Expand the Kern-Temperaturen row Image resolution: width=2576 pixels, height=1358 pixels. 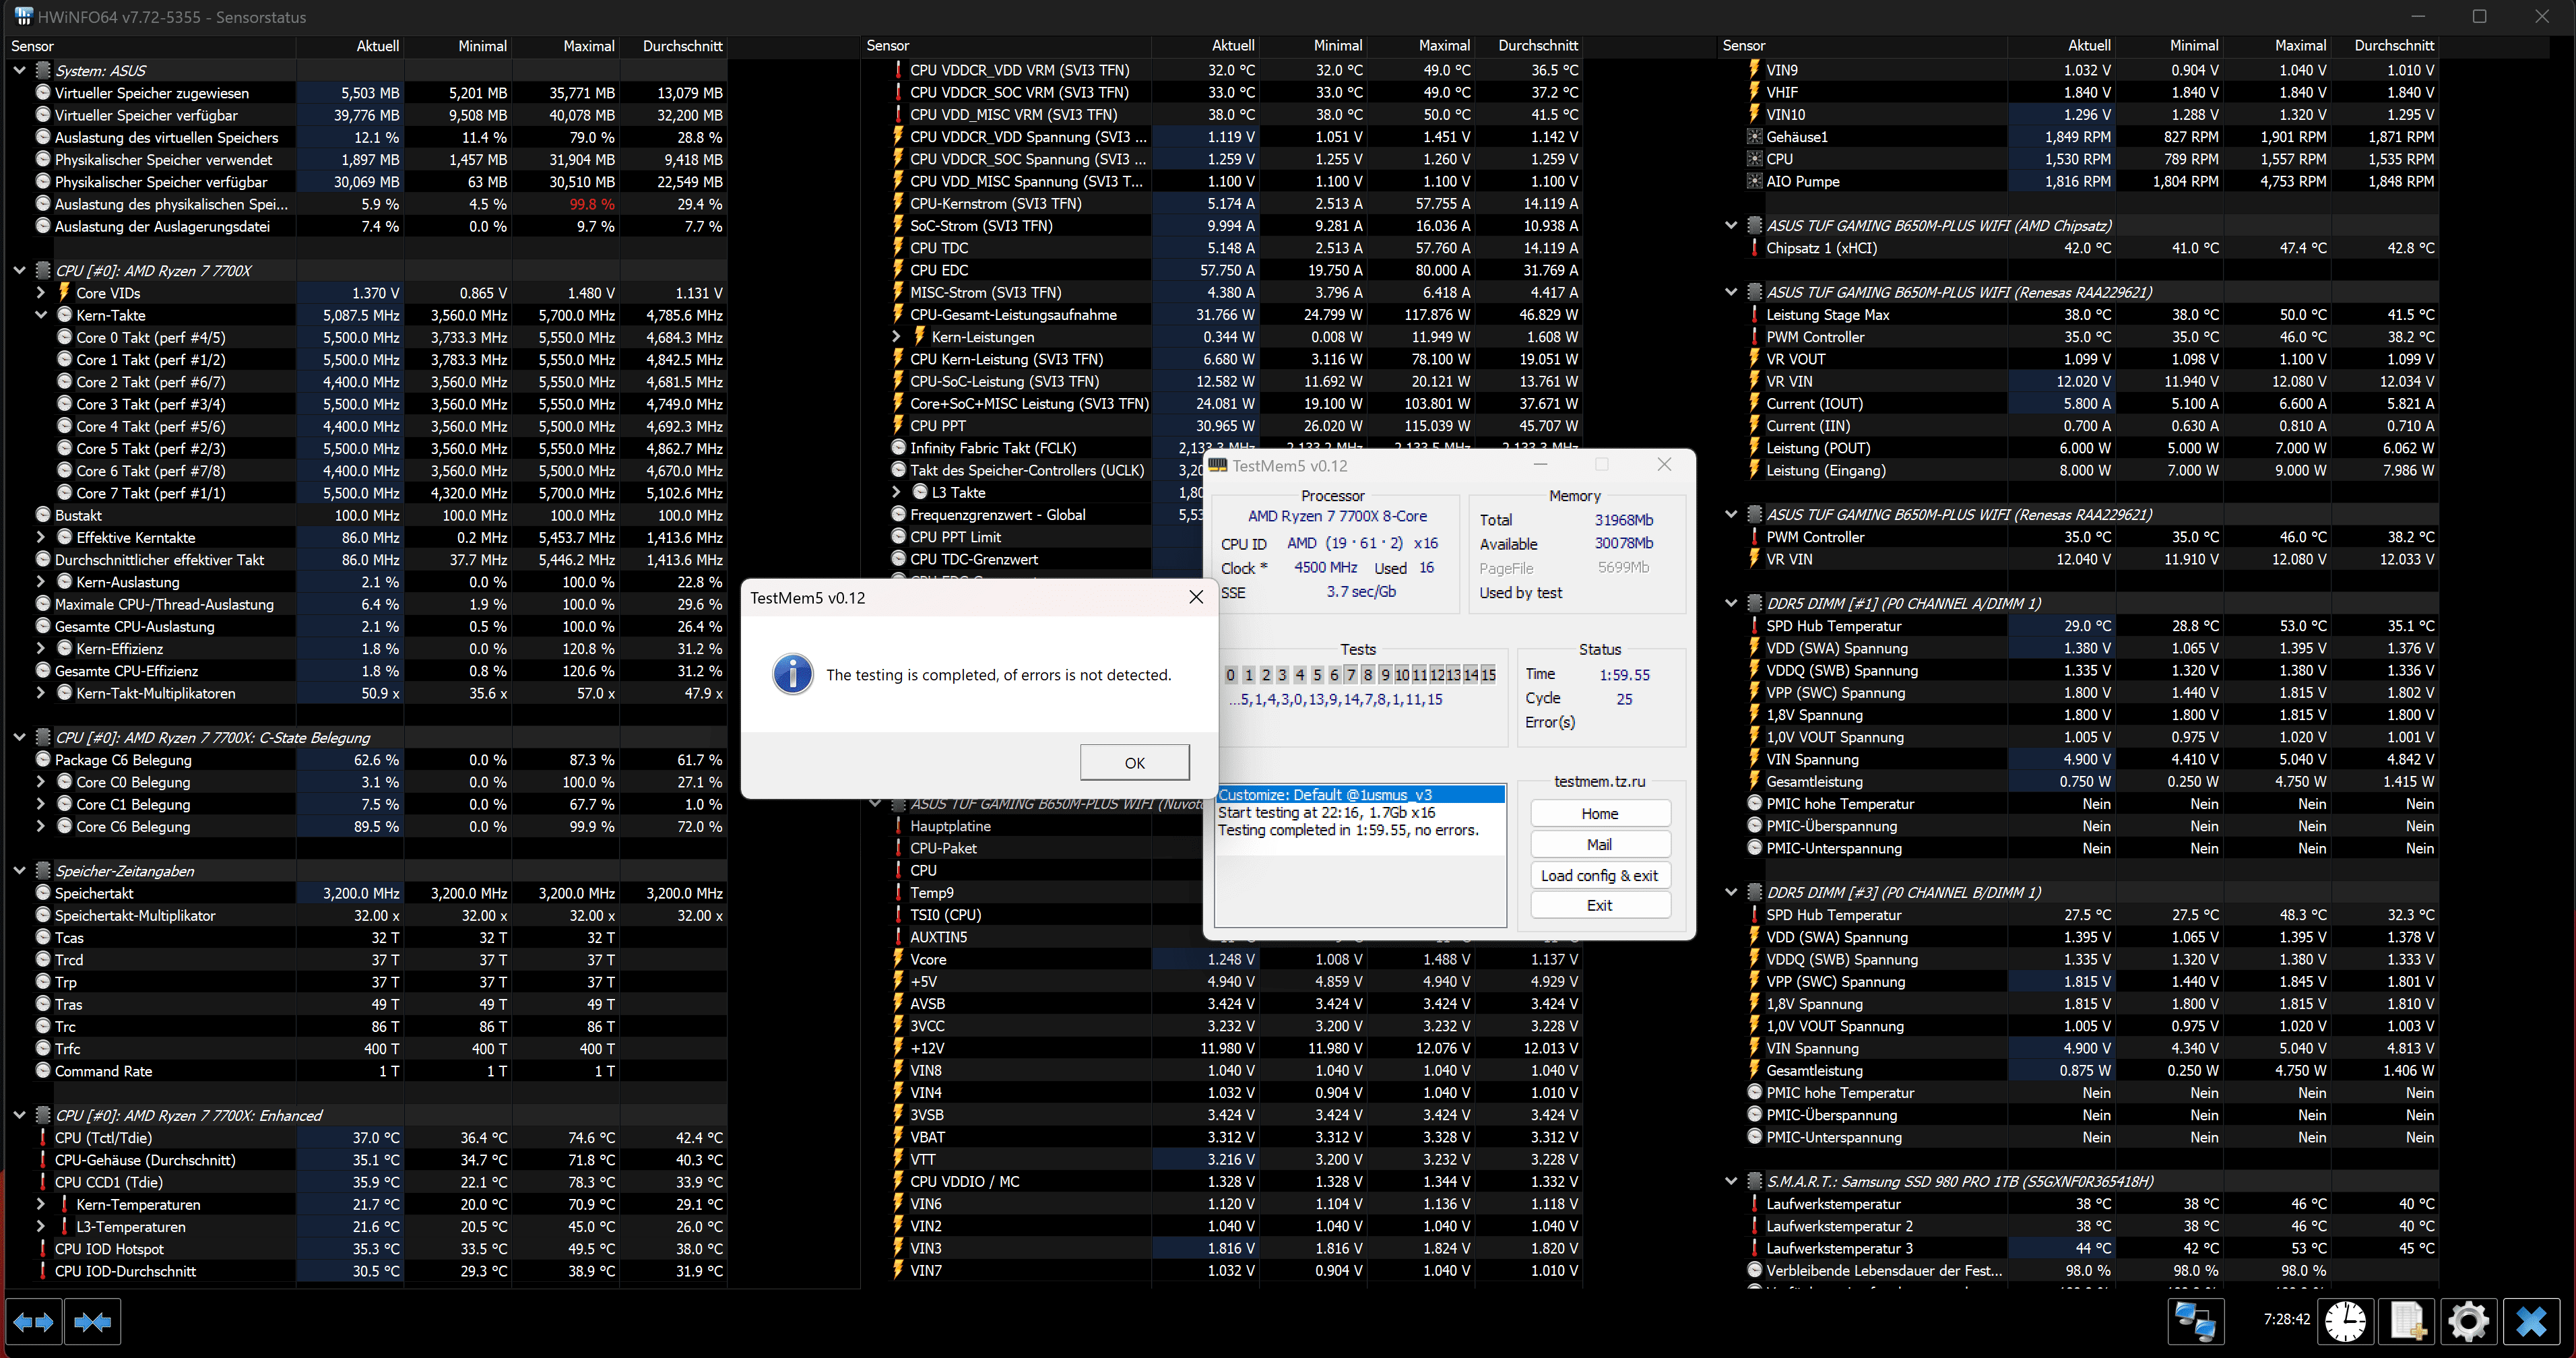click(x=41, y=1204)
